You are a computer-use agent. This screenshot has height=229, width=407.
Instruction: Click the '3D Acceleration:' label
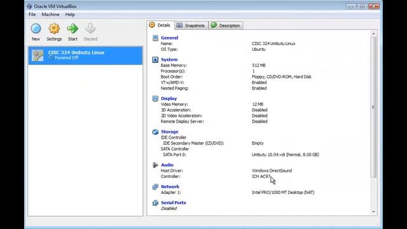click(176, 110)
